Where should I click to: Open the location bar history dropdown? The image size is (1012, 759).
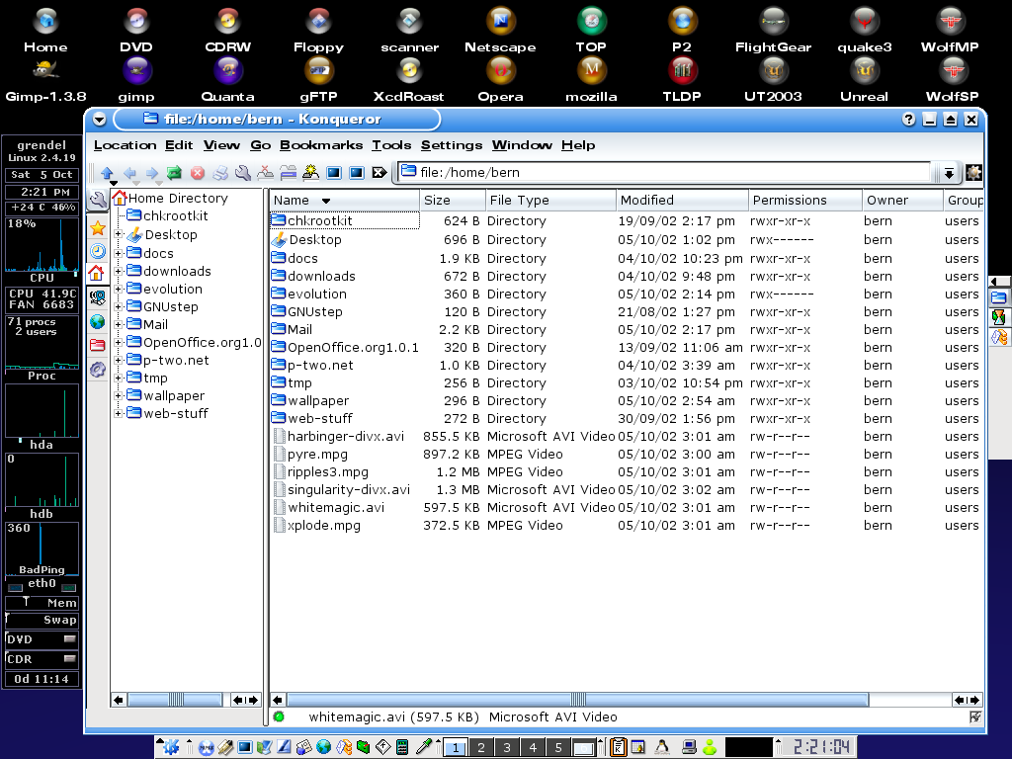coord(949,173)
